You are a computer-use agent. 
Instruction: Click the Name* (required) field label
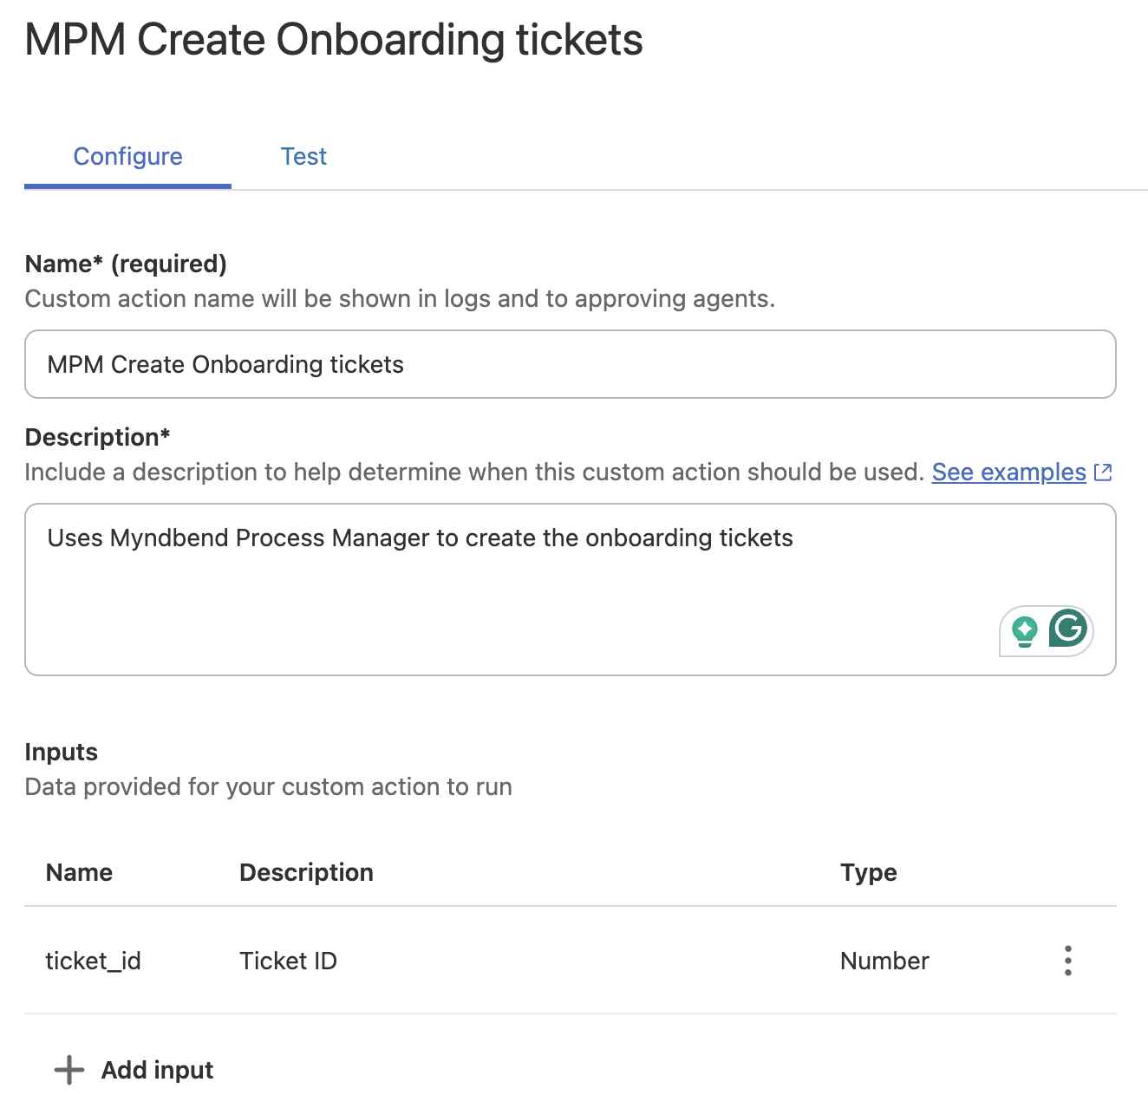(x=126, y=264)
